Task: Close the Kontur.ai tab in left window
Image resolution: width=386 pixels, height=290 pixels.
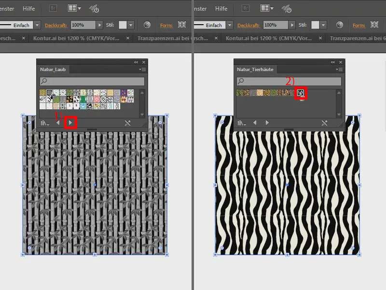Action: pyautogui.click(x=128, y=38)
